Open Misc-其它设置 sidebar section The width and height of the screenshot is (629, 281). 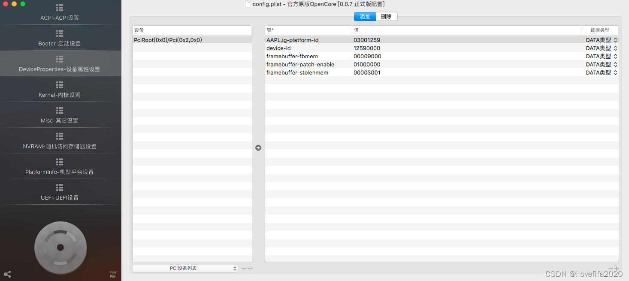point(60,115)
